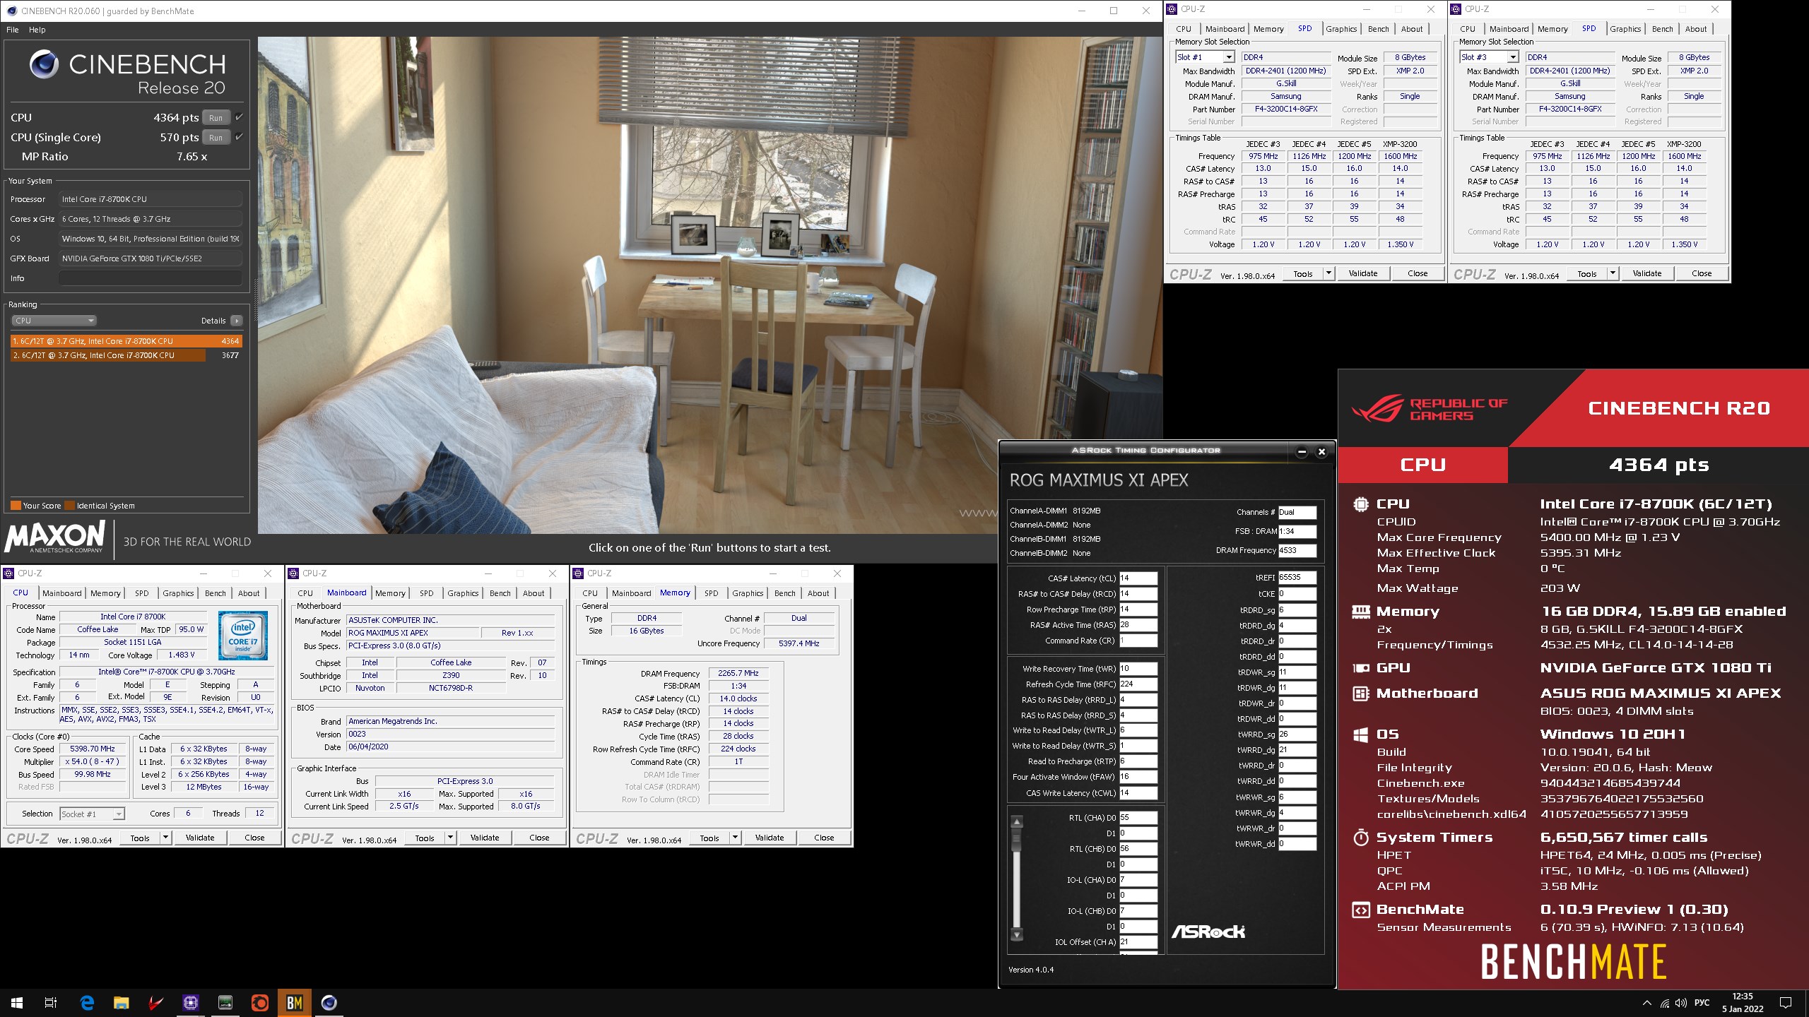Screen dimensions: 1809x1017
Task: Select Graphics tab in CPU-Z Mainboard window
Action: tap(463, 593)
